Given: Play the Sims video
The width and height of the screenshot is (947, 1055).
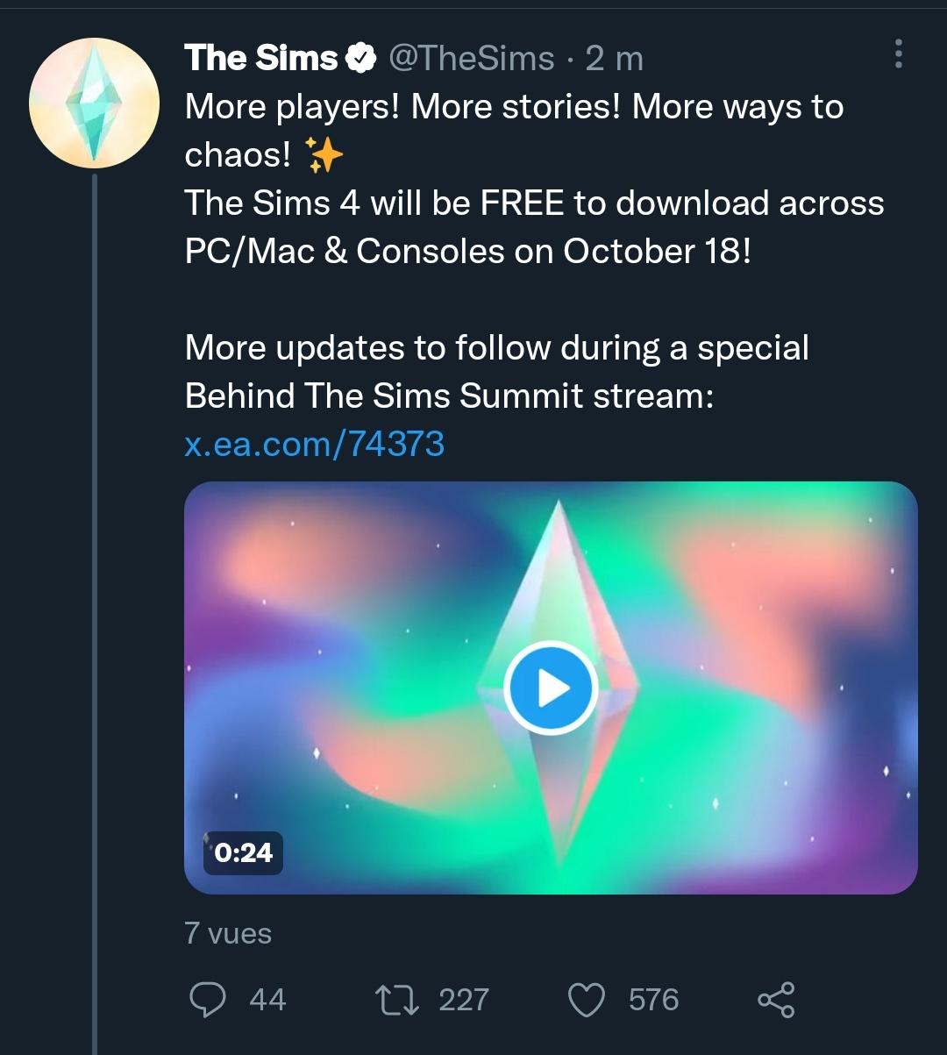Looking at the screenshot, I should point(551,688).
